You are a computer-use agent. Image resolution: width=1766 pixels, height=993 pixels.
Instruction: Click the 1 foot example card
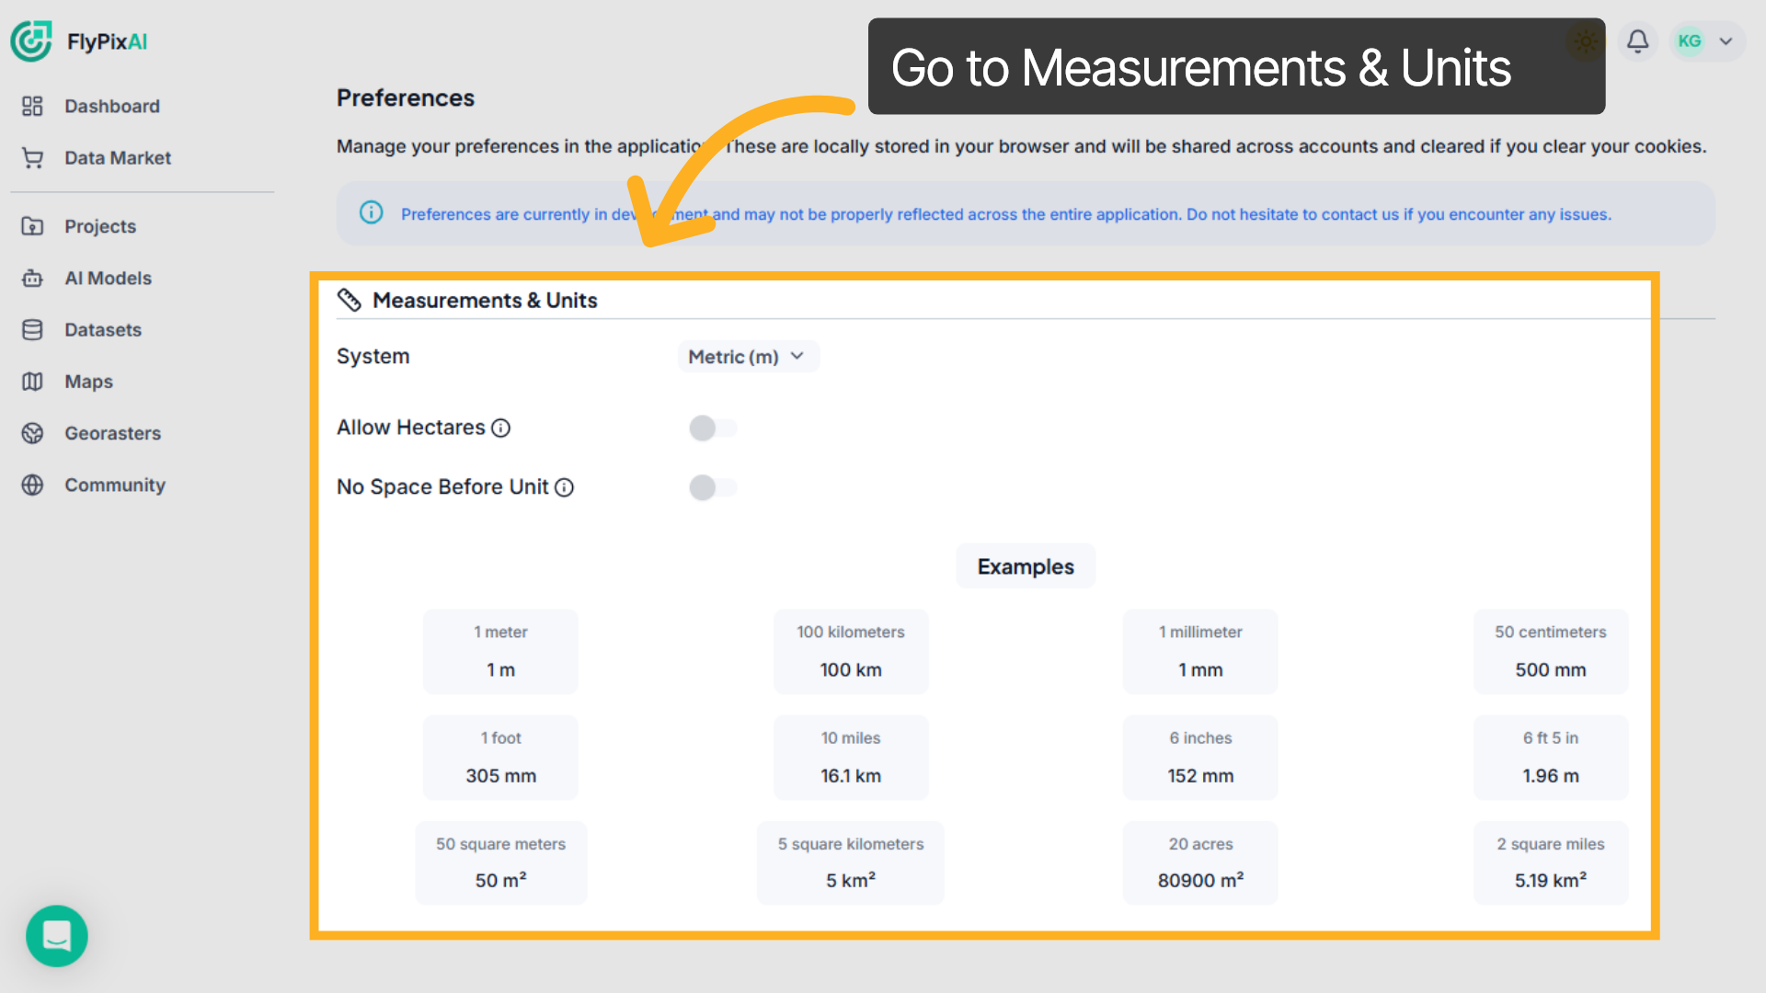500,758
